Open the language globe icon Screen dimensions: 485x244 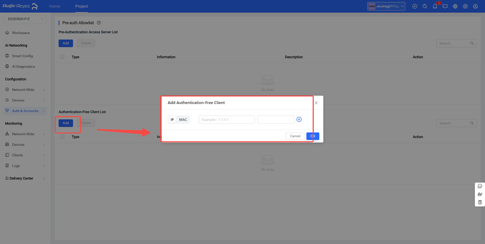455,6
